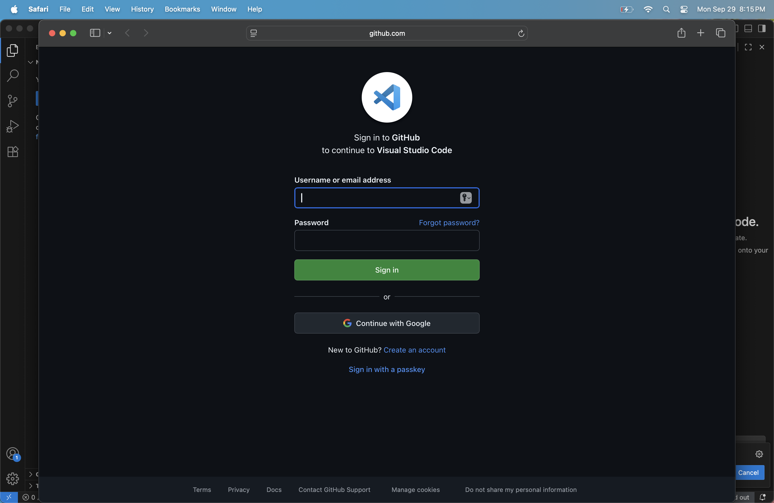Toggle Safari sidebar button
The width and height of the screenshot is (774, 503).
pyautogui.click(x=95, y=33)
